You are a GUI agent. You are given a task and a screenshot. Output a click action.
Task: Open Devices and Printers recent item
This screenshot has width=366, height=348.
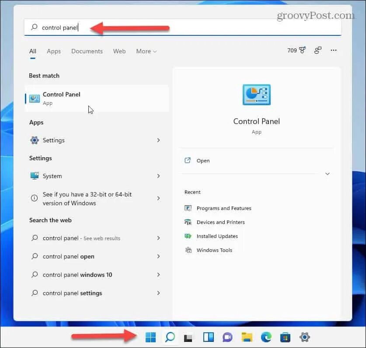[220, 222]
